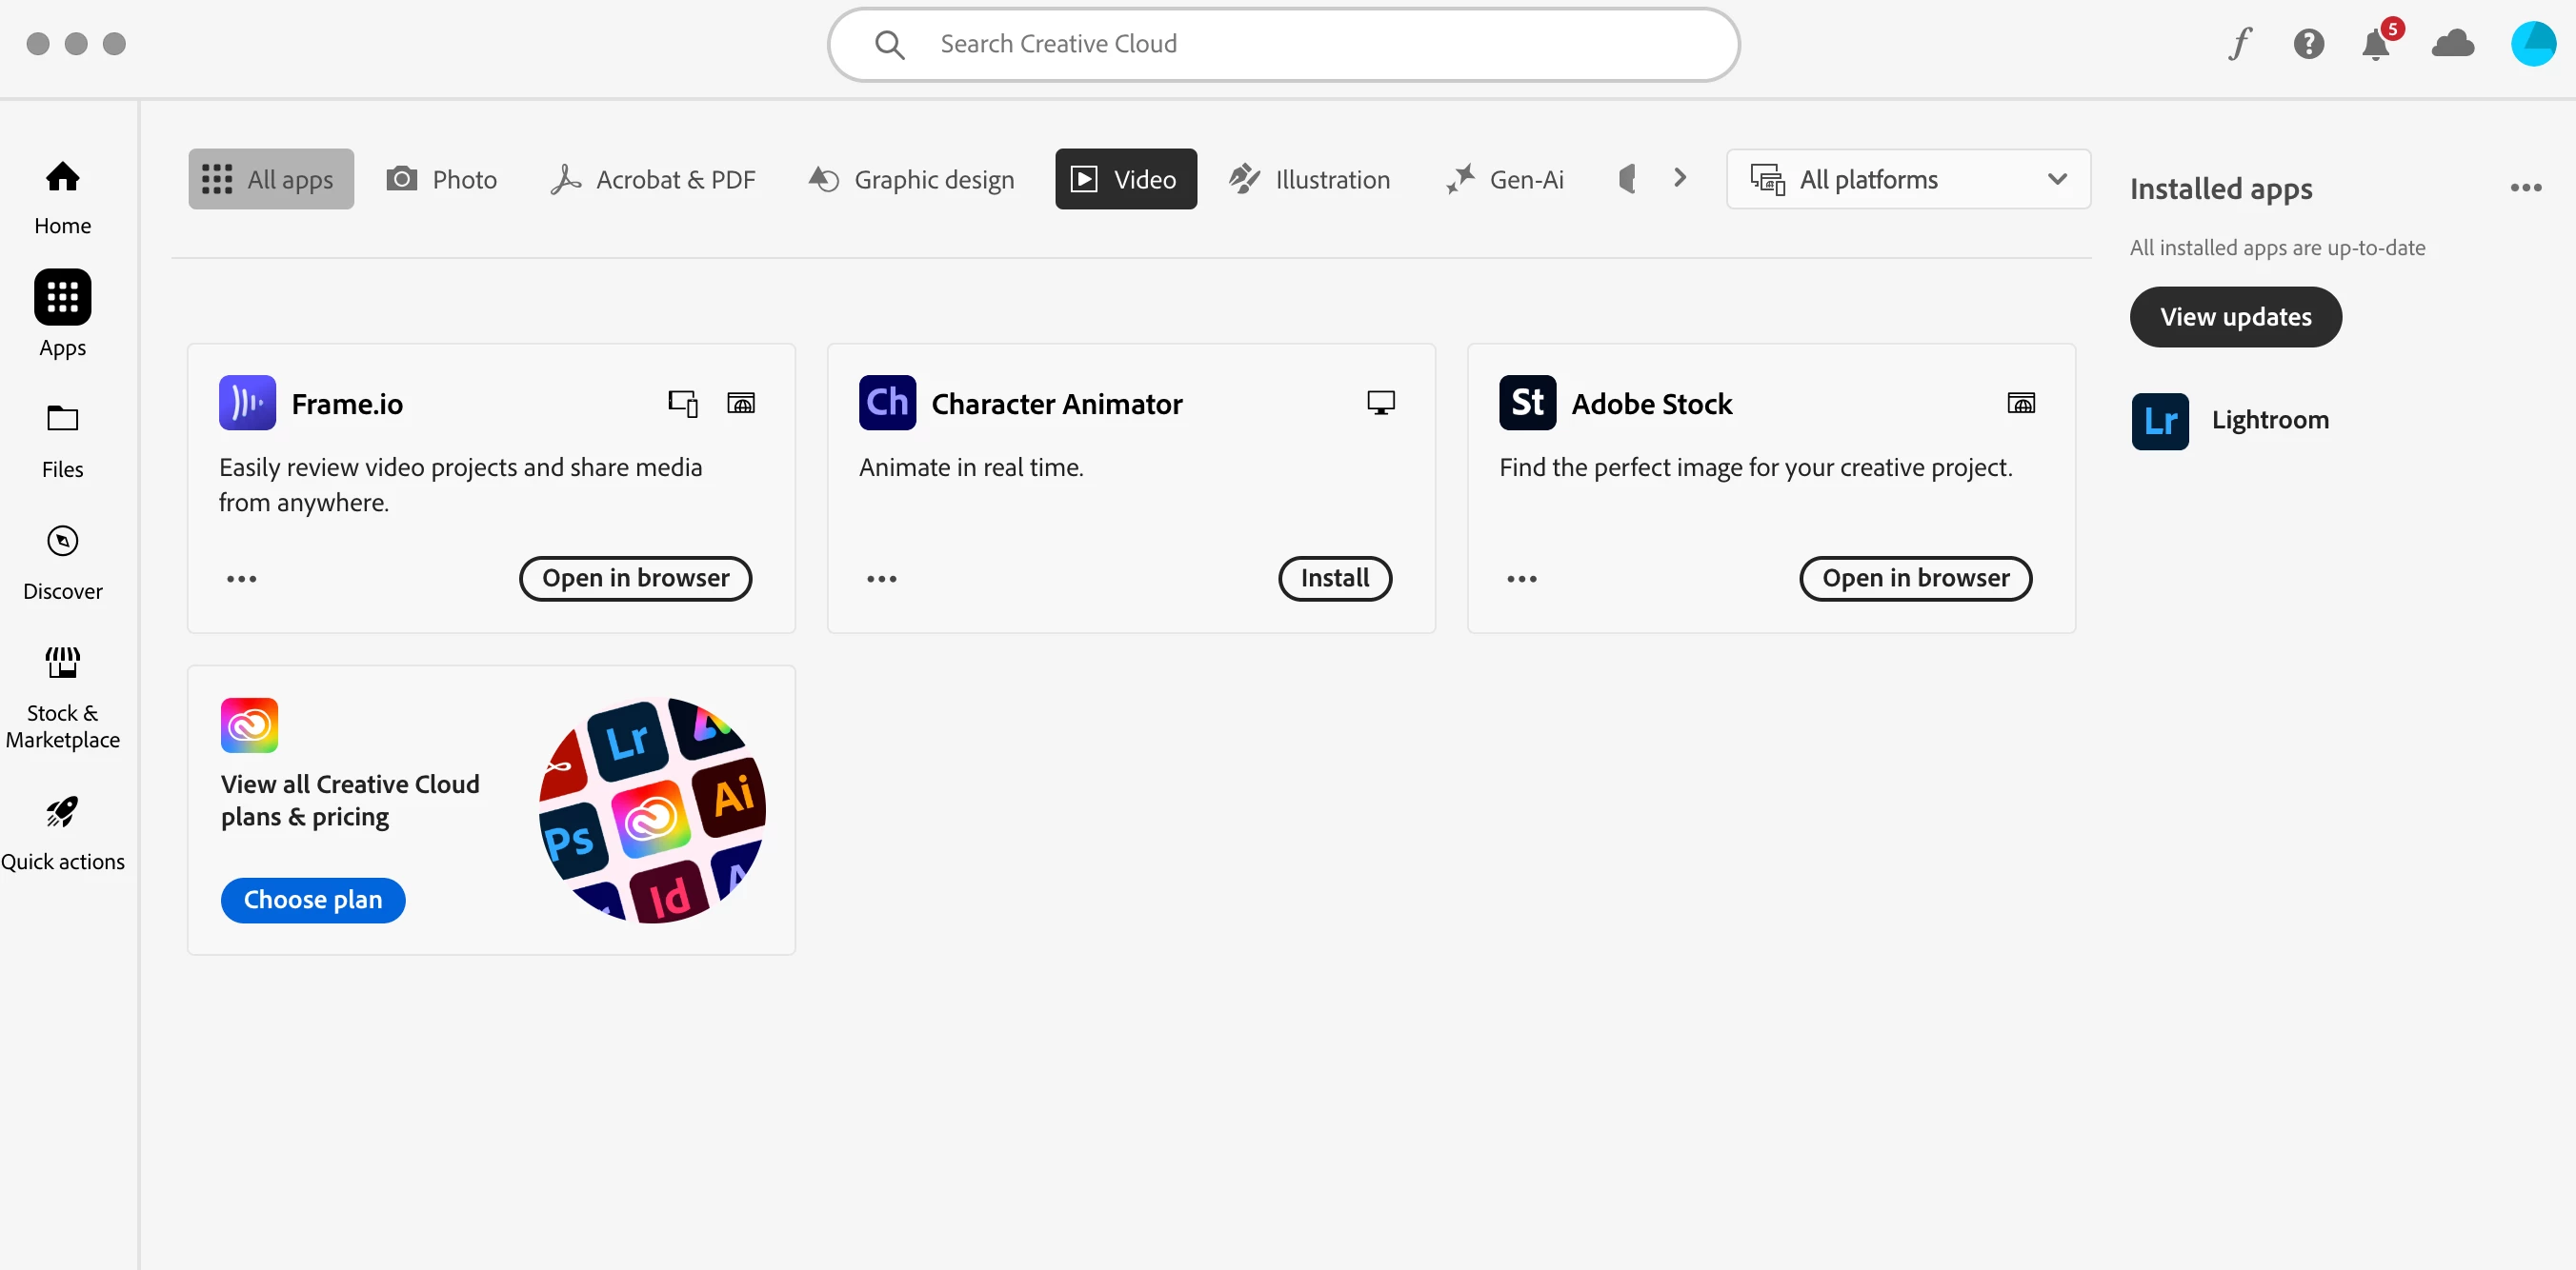Open Character Animator more options
2576x1270 pixels.
pos(881,579)
